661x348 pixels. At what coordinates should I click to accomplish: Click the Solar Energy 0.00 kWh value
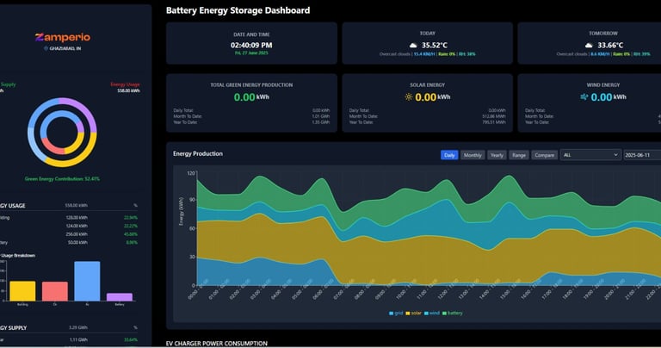[x=433, y=97]
